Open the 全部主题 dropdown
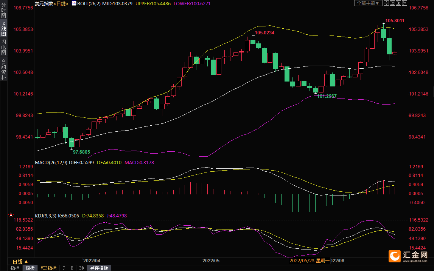Screen dimensions: 434x271 (368, 3)
